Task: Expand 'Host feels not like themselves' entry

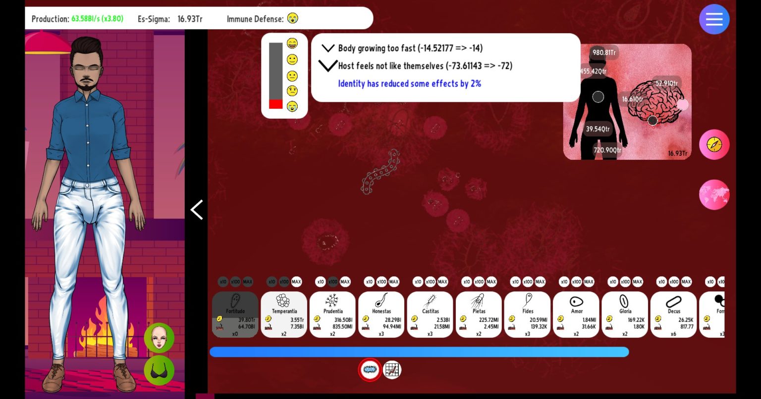Action: 327,66
